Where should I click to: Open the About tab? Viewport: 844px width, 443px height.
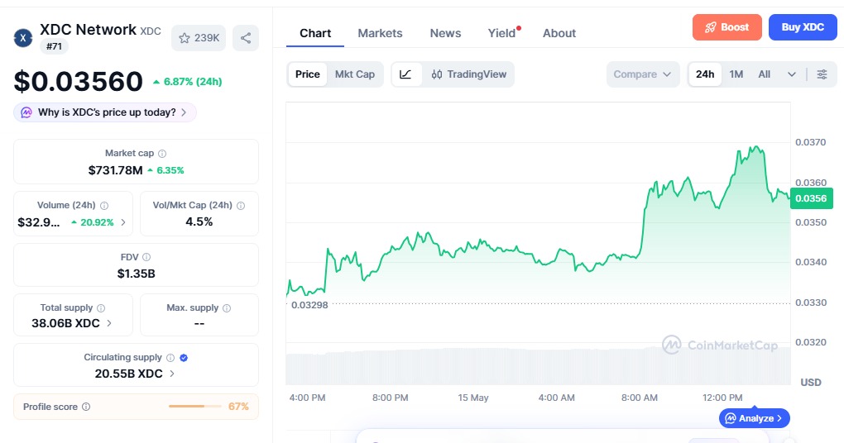(559, 33)
